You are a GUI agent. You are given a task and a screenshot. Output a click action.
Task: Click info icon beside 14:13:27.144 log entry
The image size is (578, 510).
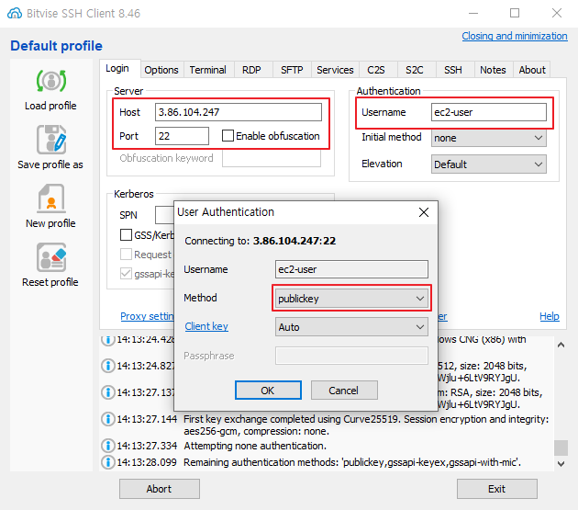108,419
